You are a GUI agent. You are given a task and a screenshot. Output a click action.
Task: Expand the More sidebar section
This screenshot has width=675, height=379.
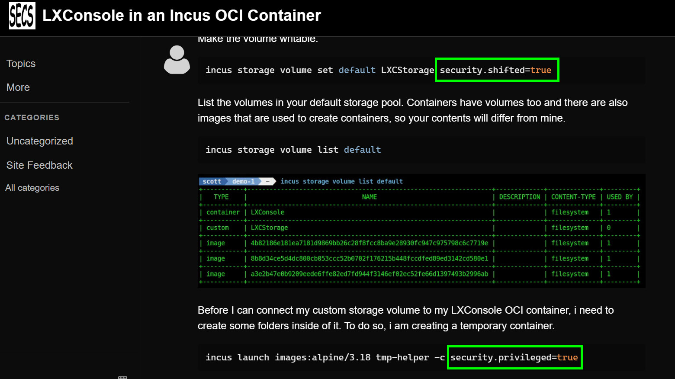[x=18, y=87]
